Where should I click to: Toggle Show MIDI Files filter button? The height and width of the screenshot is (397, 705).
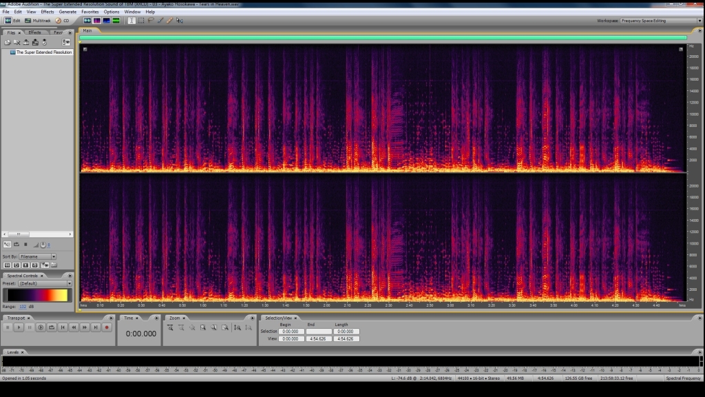click(34, 265)
